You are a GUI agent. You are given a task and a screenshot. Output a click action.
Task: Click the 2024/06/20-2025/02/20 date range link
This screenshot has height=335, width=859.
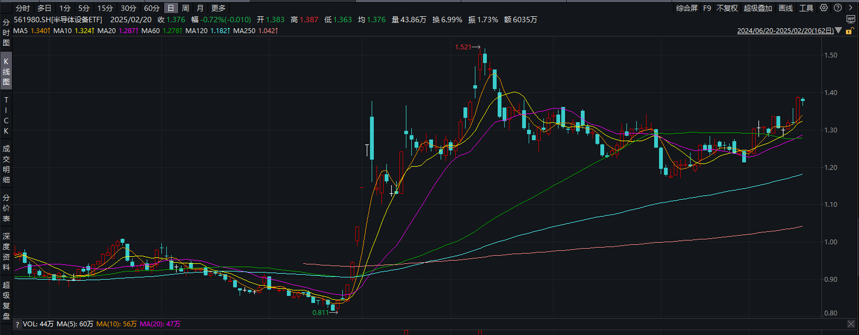785,31
